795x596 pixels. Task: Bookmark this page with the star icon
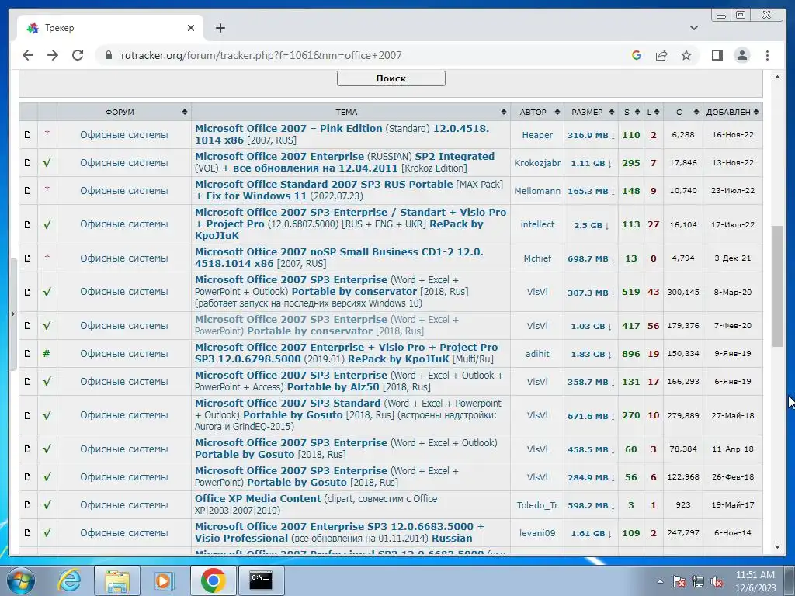[686, 55]
